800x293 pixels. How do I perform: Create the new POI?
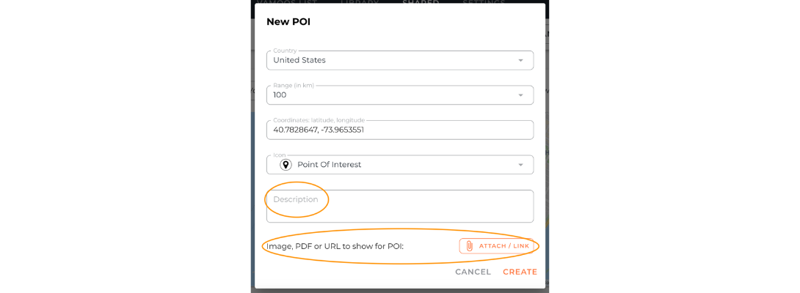coord(520,272)
